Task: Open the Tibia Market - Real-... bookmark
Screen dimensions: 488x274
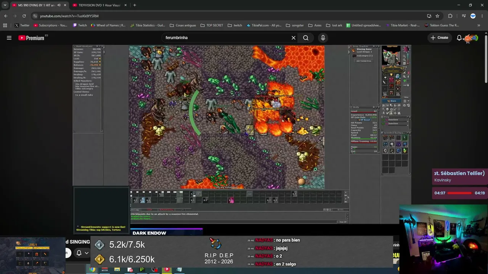Action: (403, 25)
